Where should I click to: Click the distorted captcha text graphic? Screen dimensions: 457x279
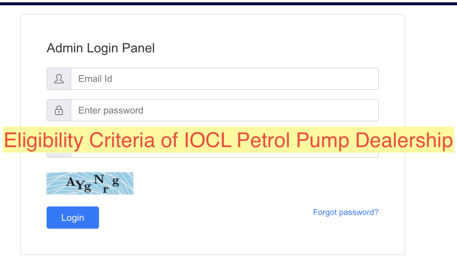click(90, 183)
